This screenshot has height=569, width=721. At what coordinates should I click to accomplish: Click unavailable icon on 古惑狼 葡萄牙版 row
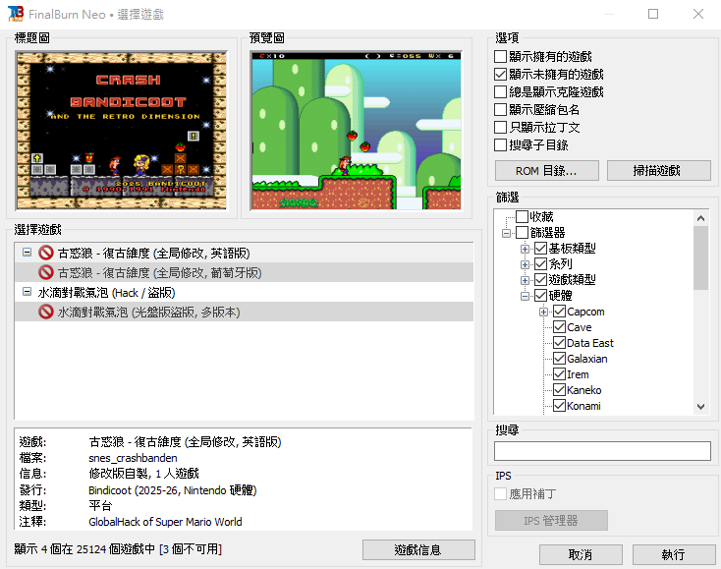(45, 272)
